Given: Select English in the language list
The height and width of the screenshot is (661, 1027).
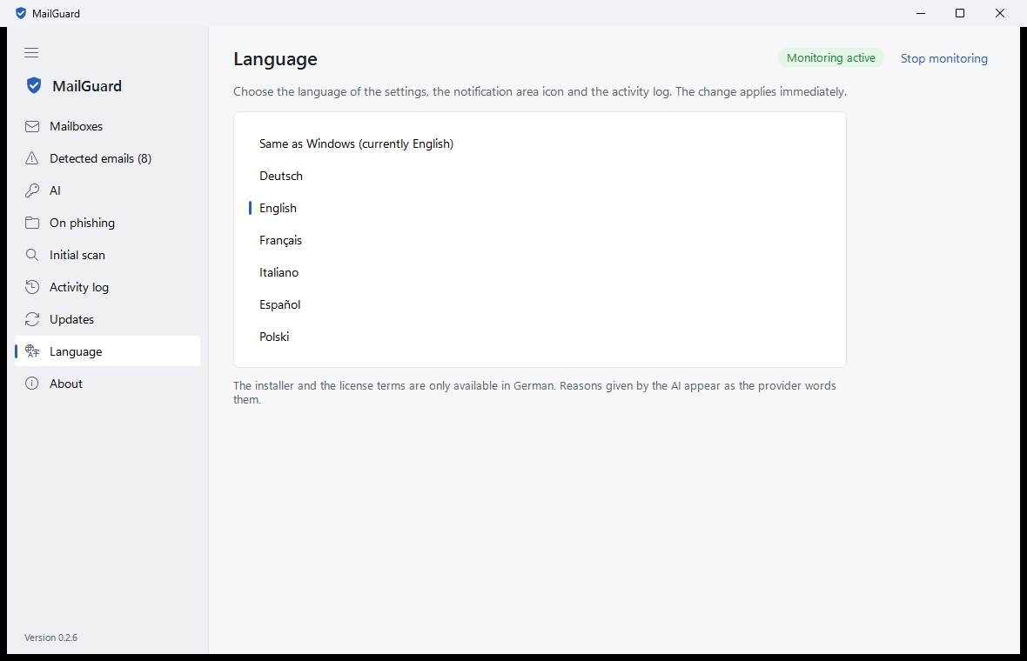Looking at the screenshot, I should pos(540,208).
